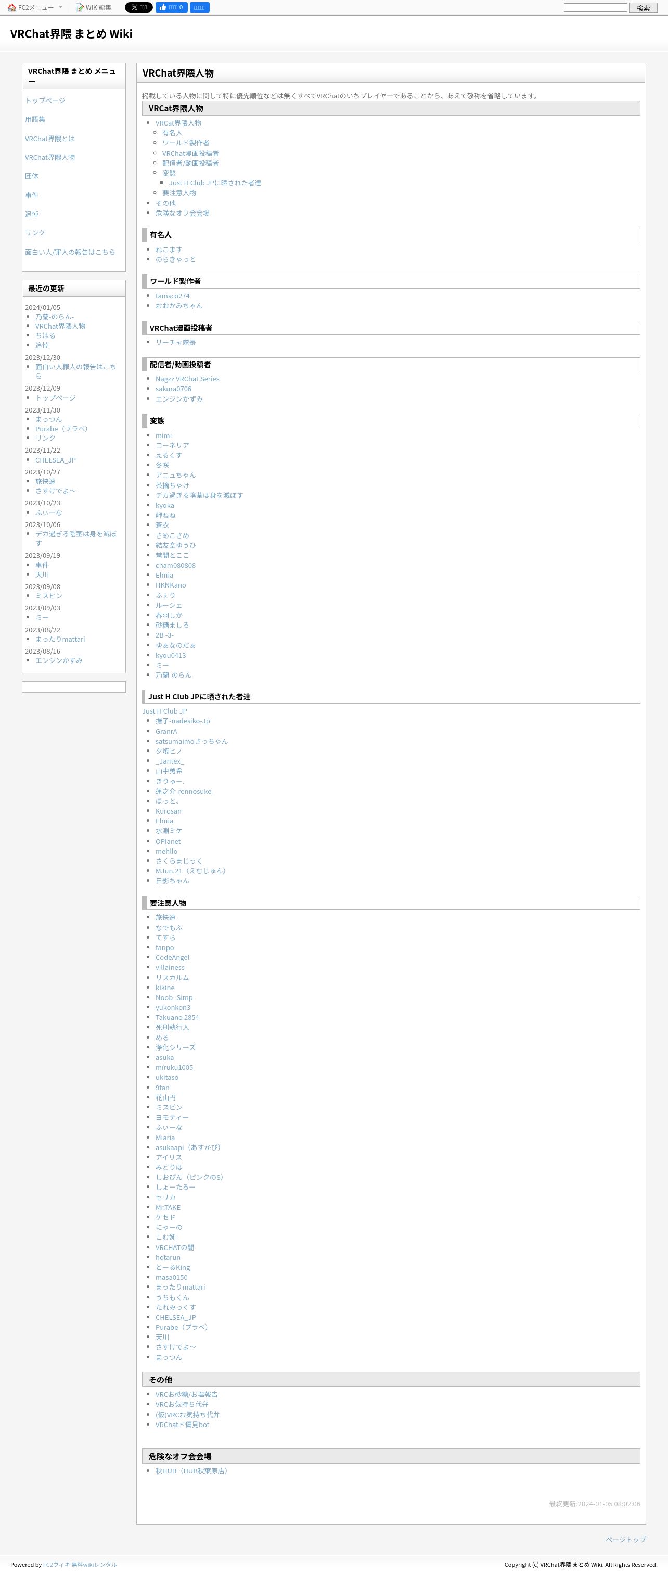This screenshot has height=1574, width=668.
Task: Open the kyoka page link
Action: point(165,505)
